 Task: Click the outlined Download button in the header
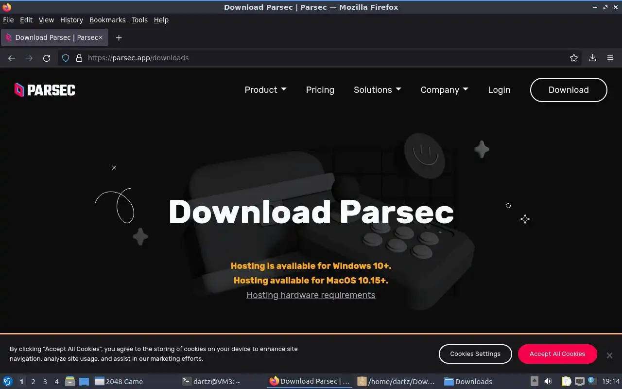click(x=569, y=90)
